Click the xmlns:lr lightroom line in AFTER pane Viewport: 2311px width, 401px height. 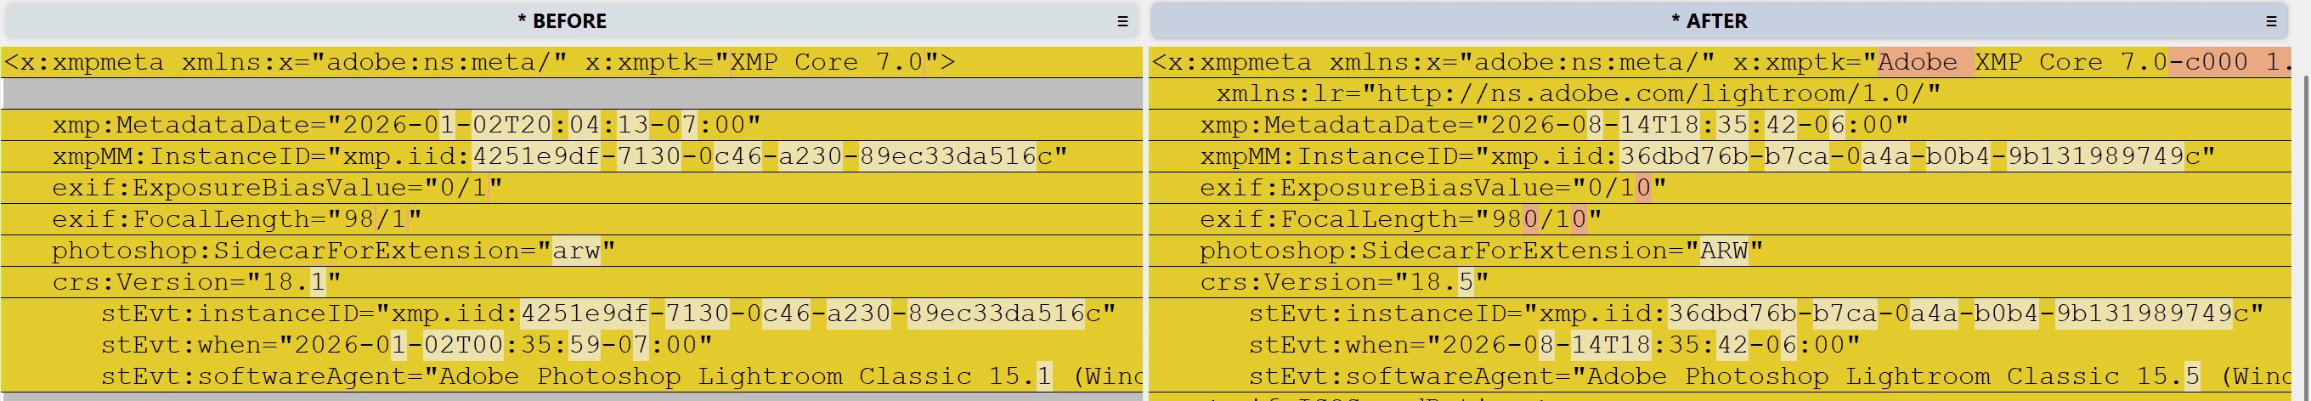click(x=1720, y=93)
